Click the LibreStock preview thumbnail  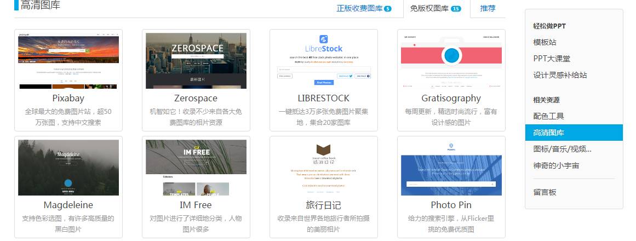324,61
